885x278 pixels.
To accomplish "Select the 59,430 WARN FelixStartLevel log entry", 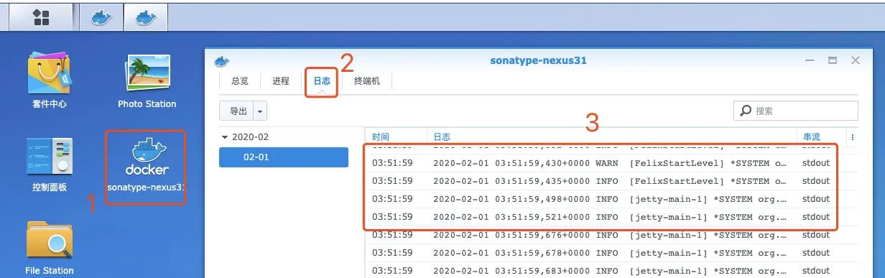I will 612,163.
